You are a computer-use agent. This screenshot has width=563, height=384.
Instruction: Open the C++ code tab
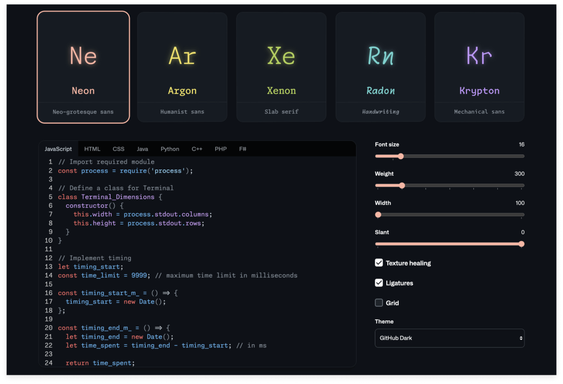click(197, 149)
